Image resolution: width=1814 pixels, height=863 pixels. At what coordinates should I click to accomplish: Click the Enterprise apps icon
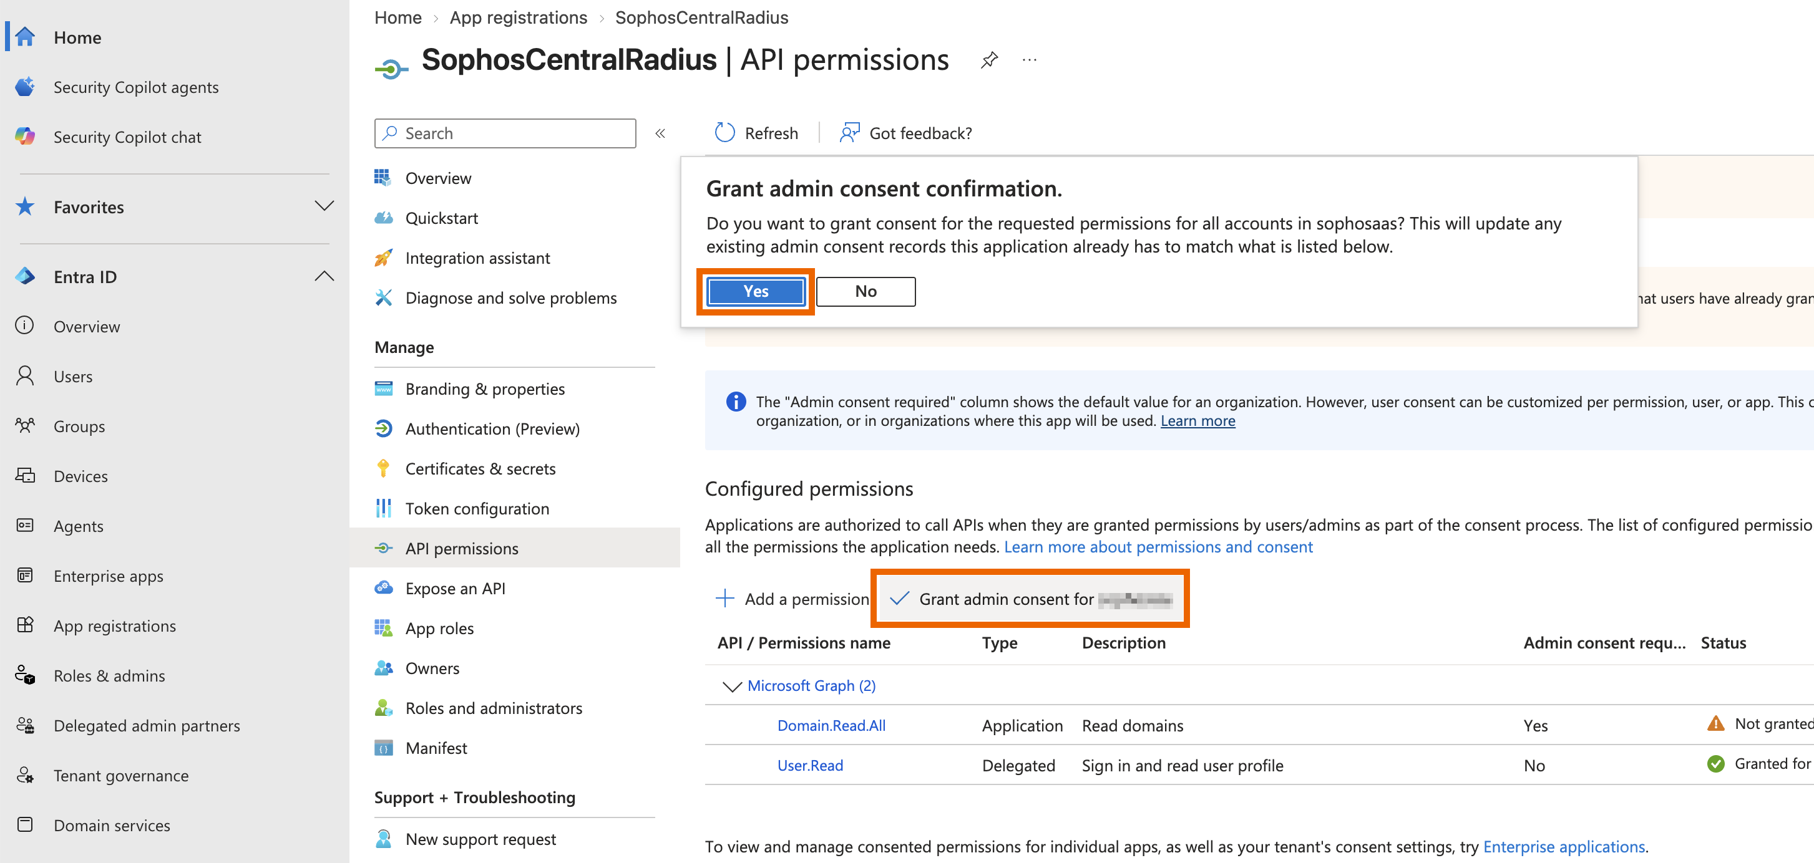click(x=26, y=576)
